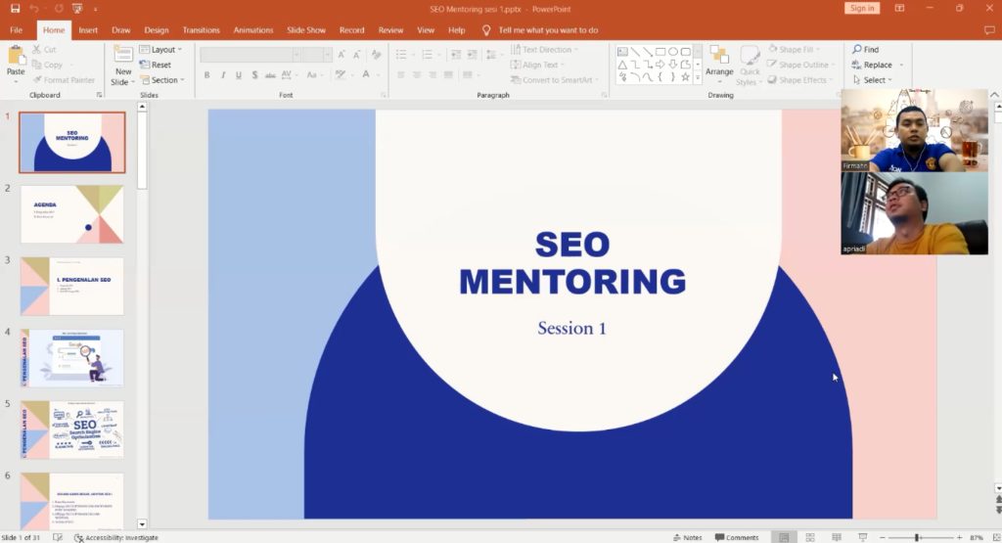Image resolution: width=1002 pixels, height=543 pixels.
Task: Open Shape Outline dropdown
Action: point(798,65)
